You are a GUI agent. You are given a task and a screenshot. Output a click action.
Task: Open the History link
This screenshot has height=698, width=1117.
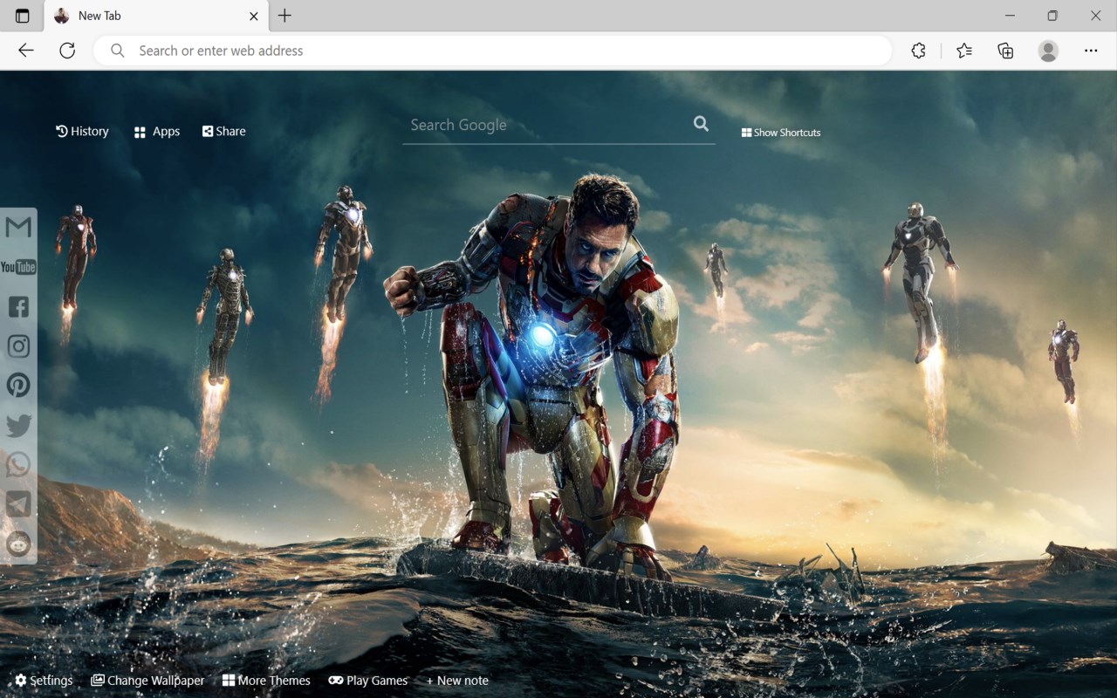(x=82, y=131)
